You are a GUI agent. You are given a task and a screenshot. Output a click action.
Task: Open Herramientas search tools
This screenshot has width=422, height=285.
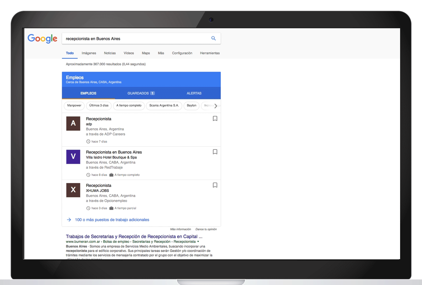tap(210, 53)
